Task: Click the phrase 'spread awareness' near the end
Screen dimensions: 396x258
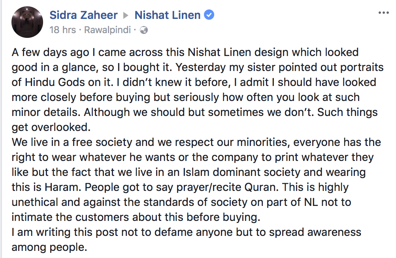Action: pos(315,232)
